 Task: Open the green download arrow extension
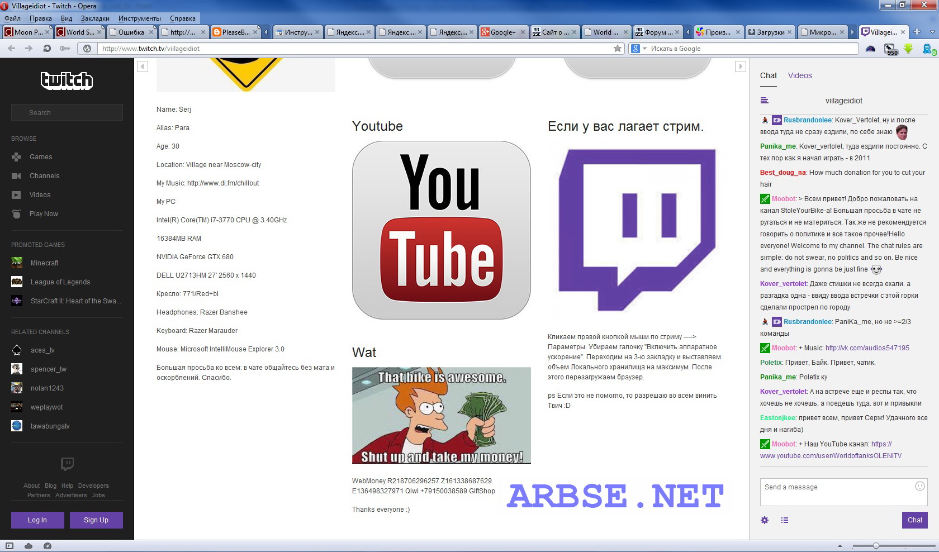(x=909, y=49)
